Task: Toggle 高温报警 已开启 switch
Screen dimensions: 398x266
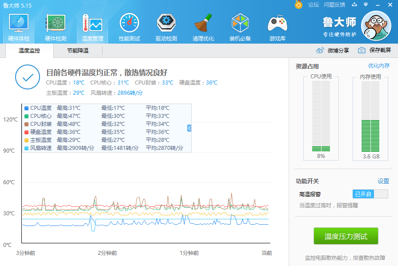Action: pyautogui.click(x=370, y=194)
